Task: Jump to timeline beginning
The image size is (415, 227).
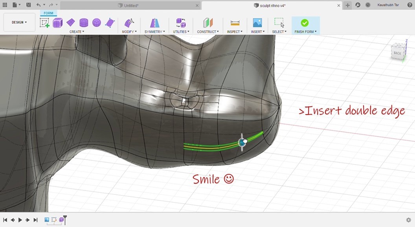Action: 5,220
